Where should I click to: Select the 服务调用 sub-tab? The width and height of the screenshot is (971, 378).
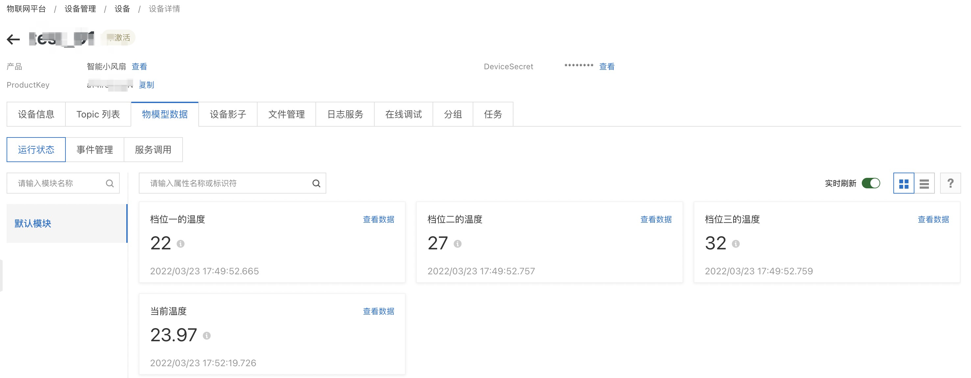point(153,150)
